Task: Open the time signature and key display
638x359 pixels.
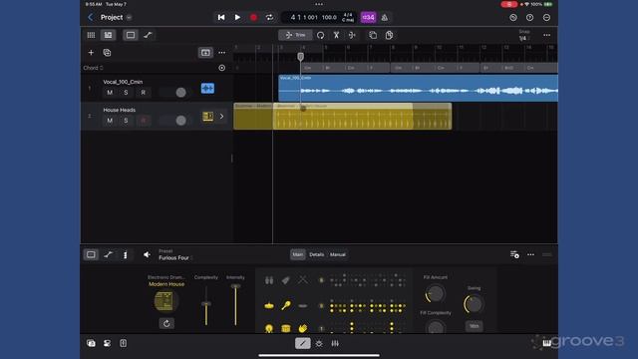Action: point(348,18)
